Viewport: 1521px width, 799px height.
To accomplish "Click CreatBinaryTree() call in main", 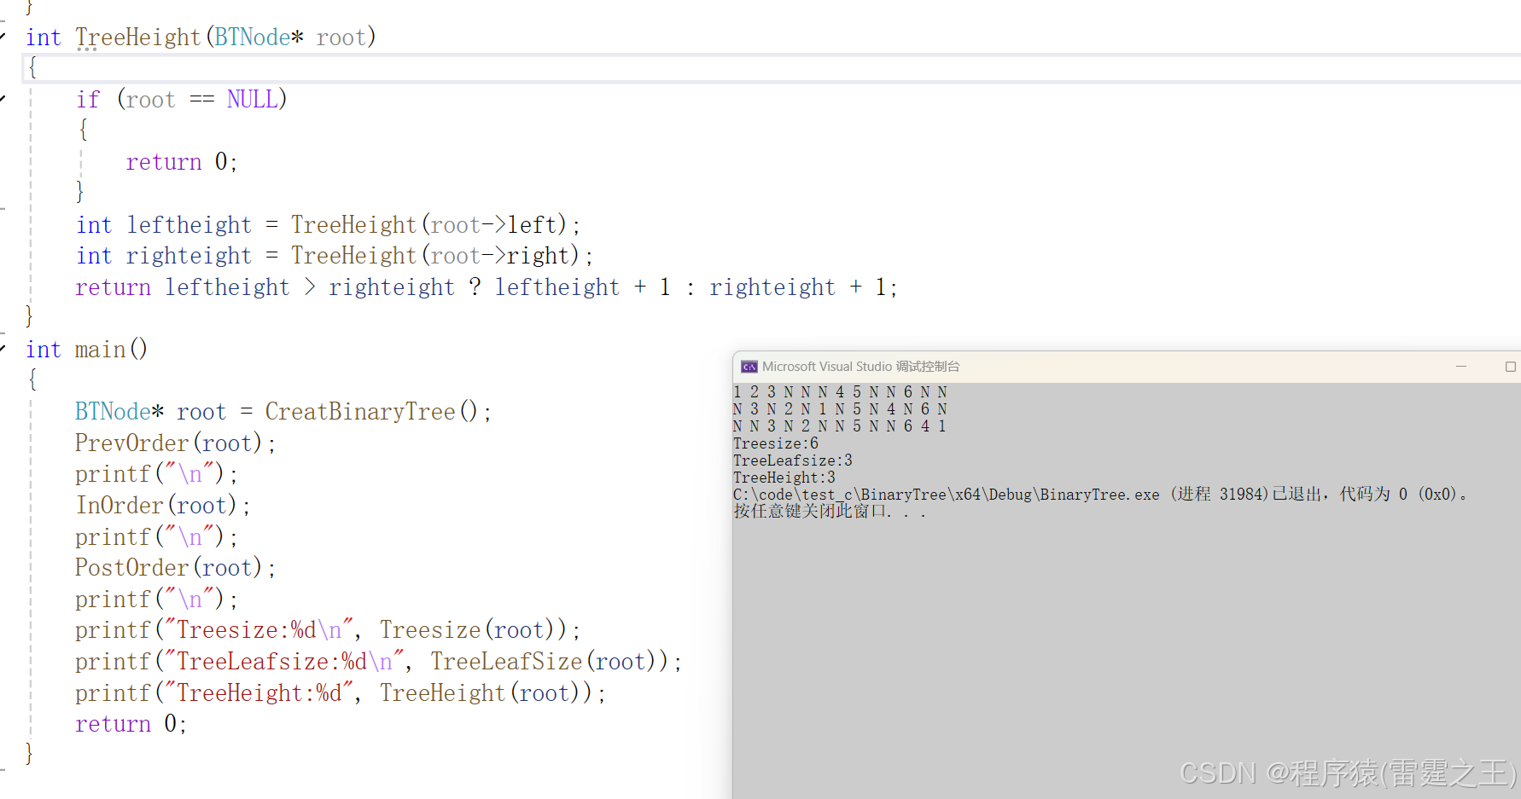I will click(371, 412).
